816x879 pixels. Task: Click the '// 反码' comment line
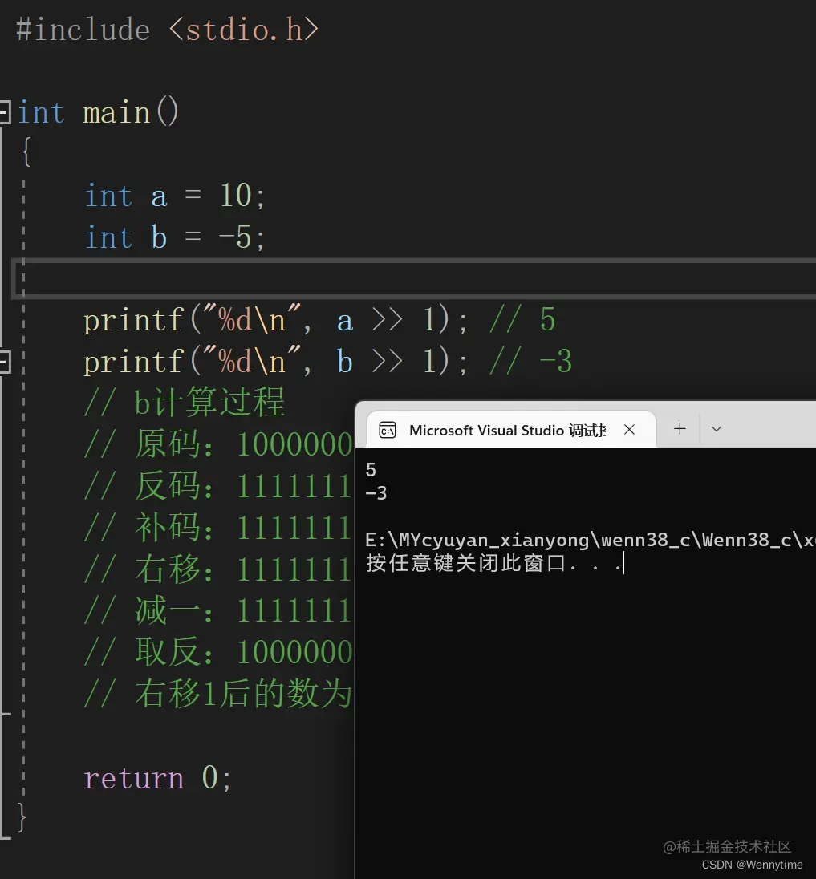pos(218,485)
